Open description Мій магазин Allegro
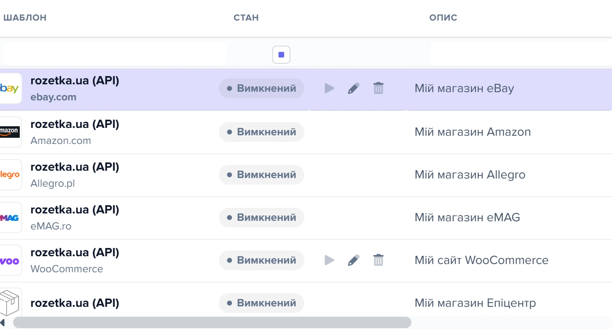This screenshot has height=329, width=612. pos(470,175)
